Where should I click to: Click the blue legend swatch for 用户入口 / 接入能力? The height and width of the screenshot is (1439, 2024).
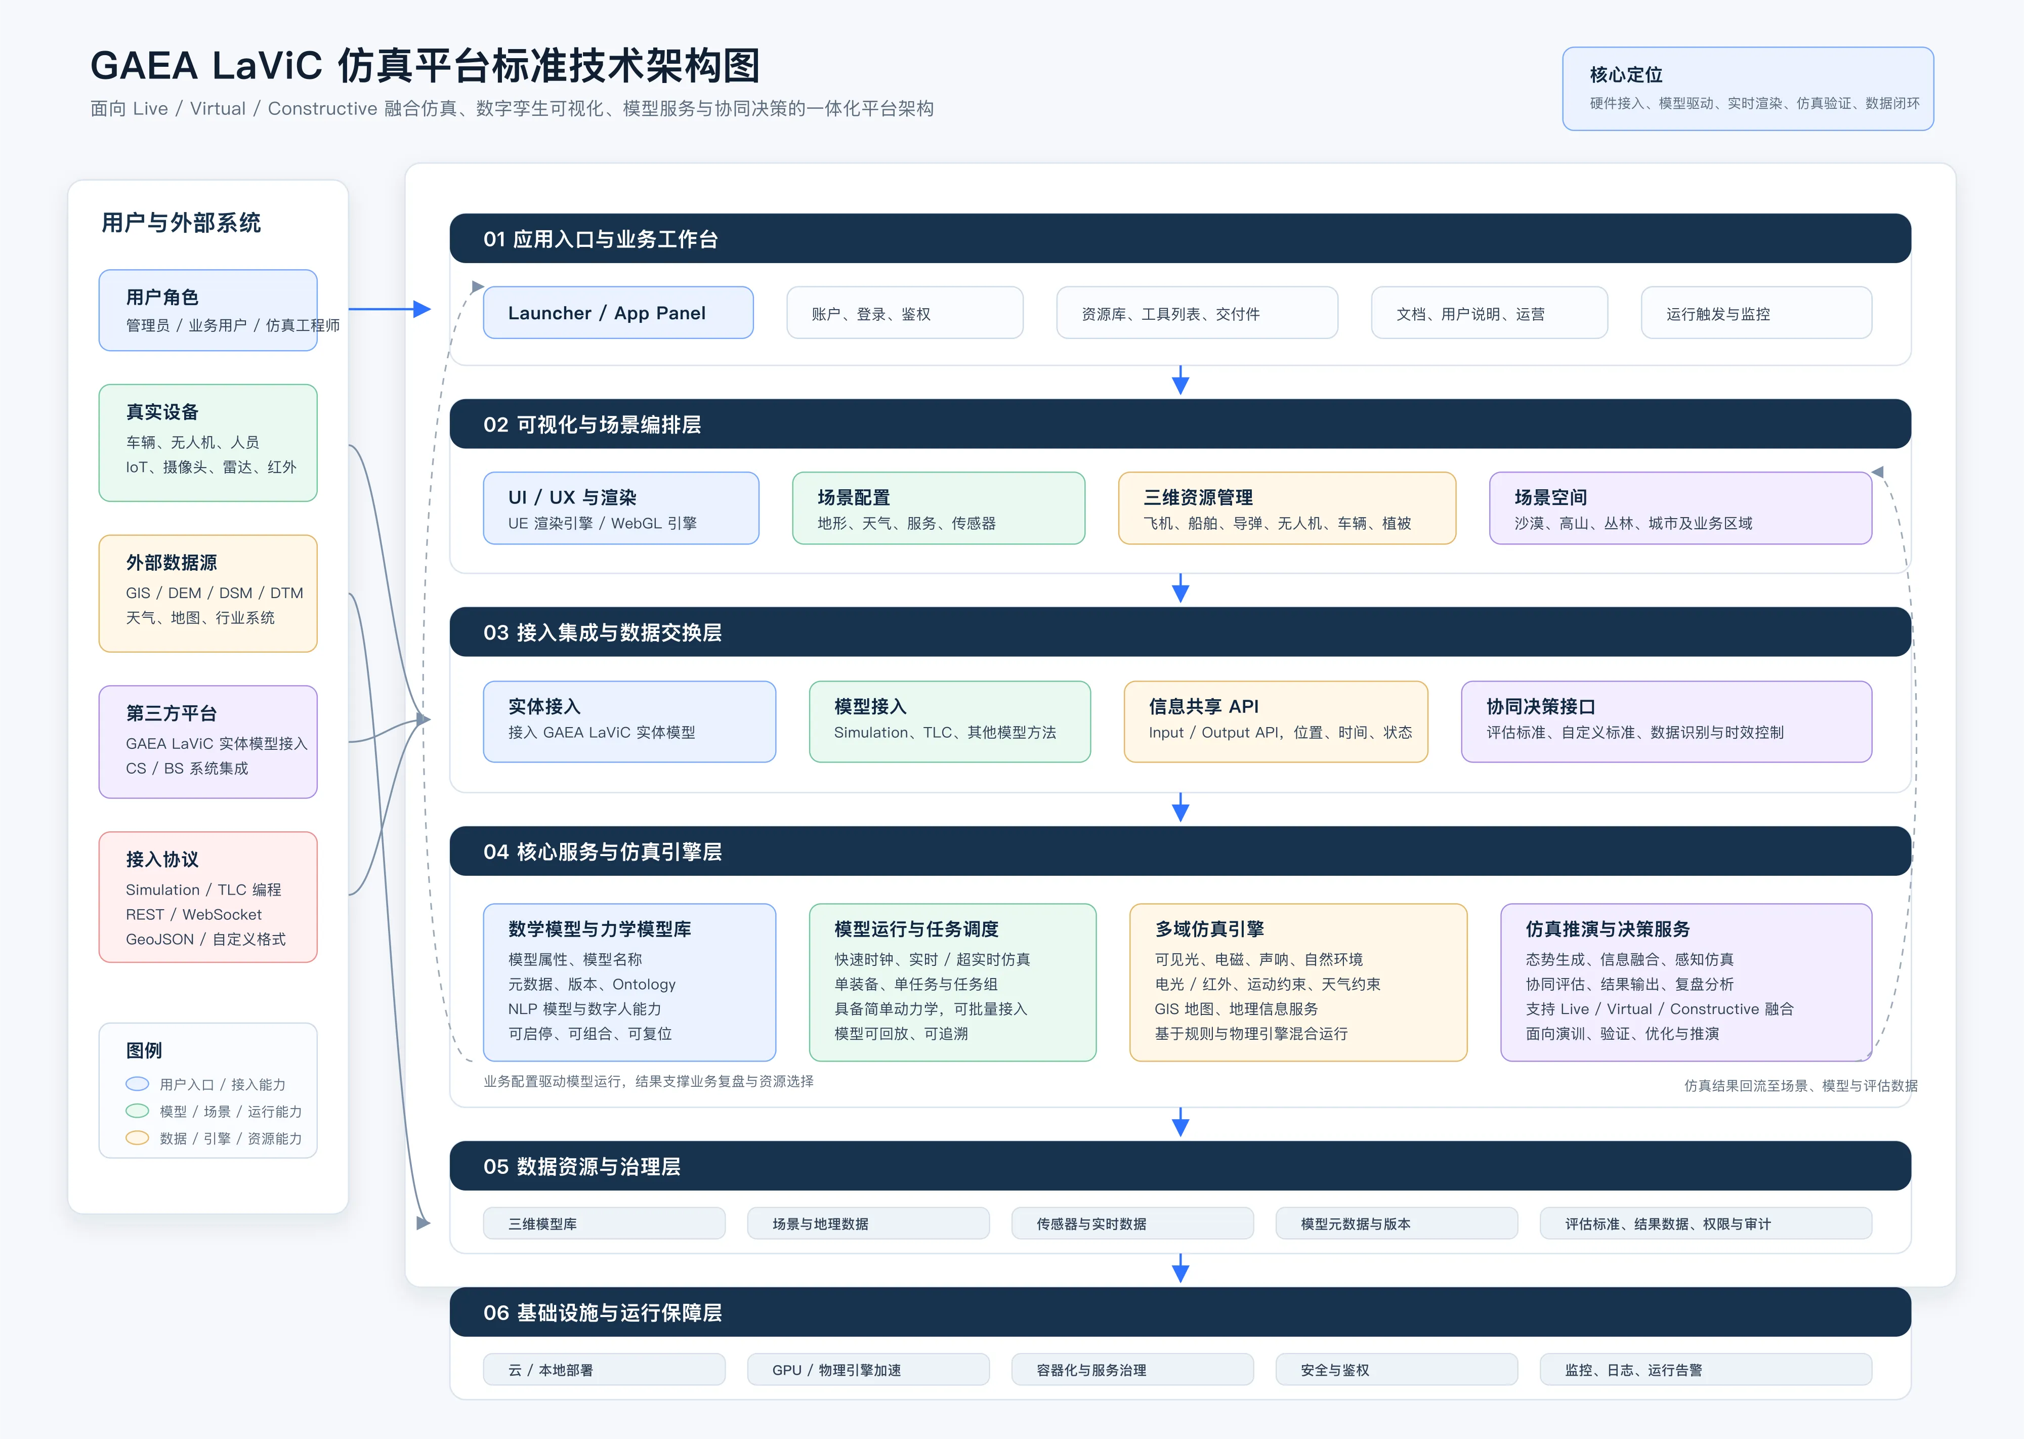click(137, 1084)
